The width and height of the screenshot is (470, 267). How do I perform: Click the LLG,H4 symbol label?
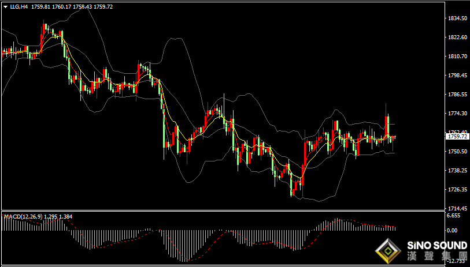click(x=19, y=7)
